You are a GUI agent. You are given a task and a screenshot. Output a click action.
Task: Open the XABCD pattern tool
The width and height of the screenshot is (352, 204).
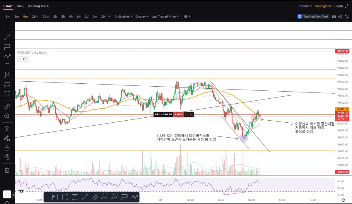[7, 75]
